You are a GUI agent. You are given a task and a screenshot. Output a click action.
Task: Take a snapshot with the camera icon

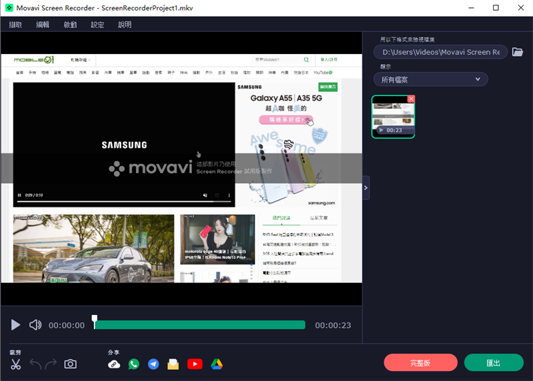[x=70, y=364]
